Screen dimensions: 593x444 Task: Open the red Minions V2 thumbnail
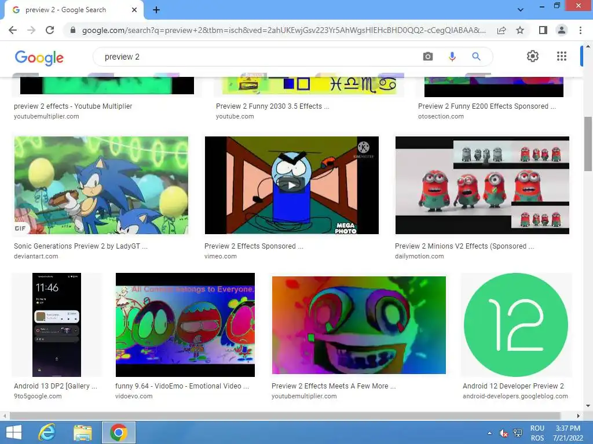tap(482, 185)
